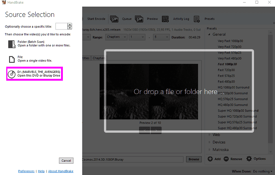The height and width of the screenshot is (175, 275).
Task: Click the single File source icon
Action: point(11,59)
